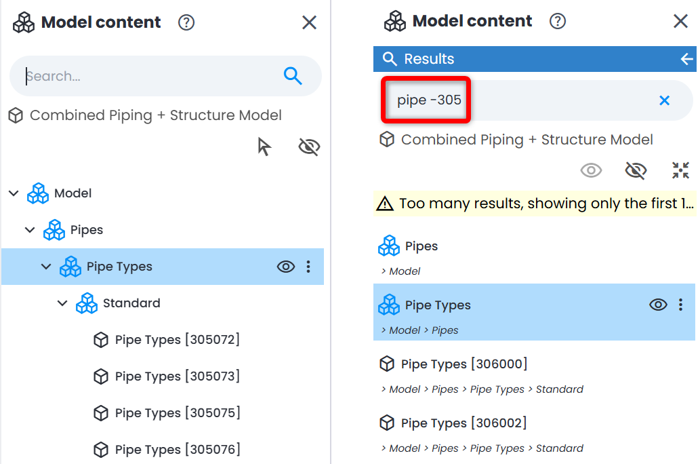
Task: Click the help icon in right Model content header
Action: point(558,21)
